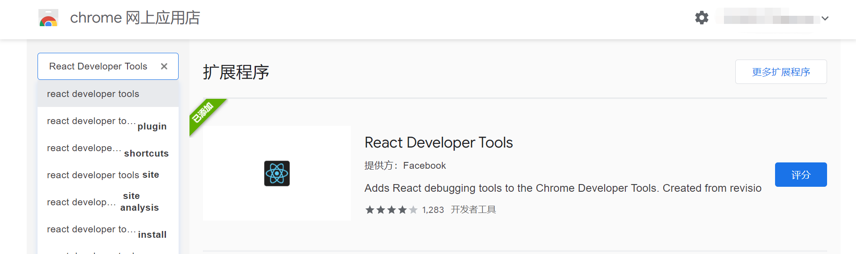Click the React Developer Tools thumbnail card
The image size is (856, 254).
pos(277,173)
